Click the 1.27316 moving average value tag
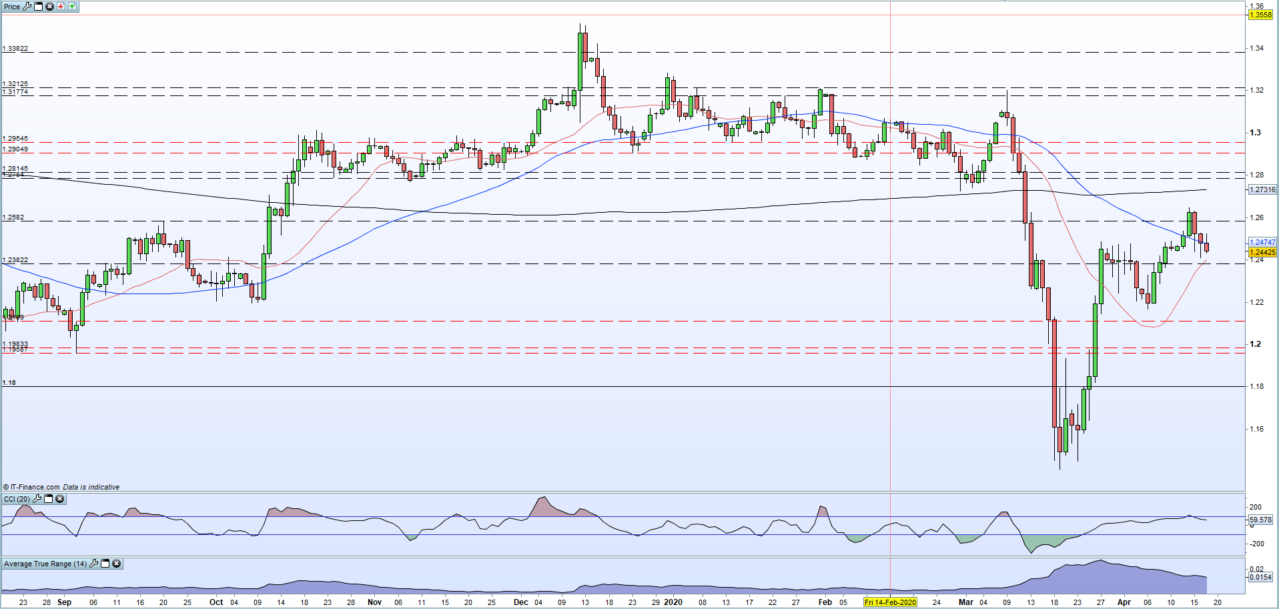1279x609 pixels. pos(1262,189)
